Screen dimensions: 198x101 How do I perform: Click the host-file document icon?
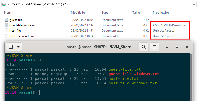(x=6, y=30)
